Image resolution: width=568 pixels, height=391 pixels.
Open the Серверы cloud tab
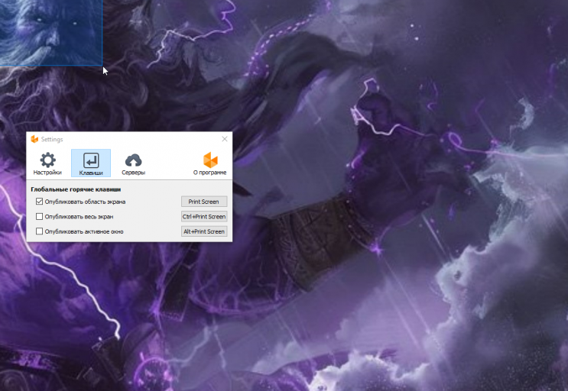click(x=133, y=163)
